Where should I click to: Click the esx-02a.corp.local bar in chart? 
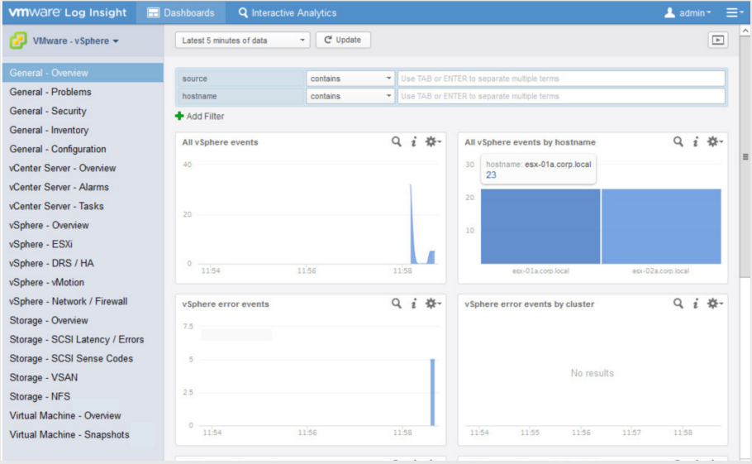click(x=661, y=226)
